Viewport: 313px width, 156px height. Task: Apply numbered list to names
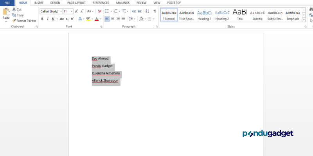115,11
